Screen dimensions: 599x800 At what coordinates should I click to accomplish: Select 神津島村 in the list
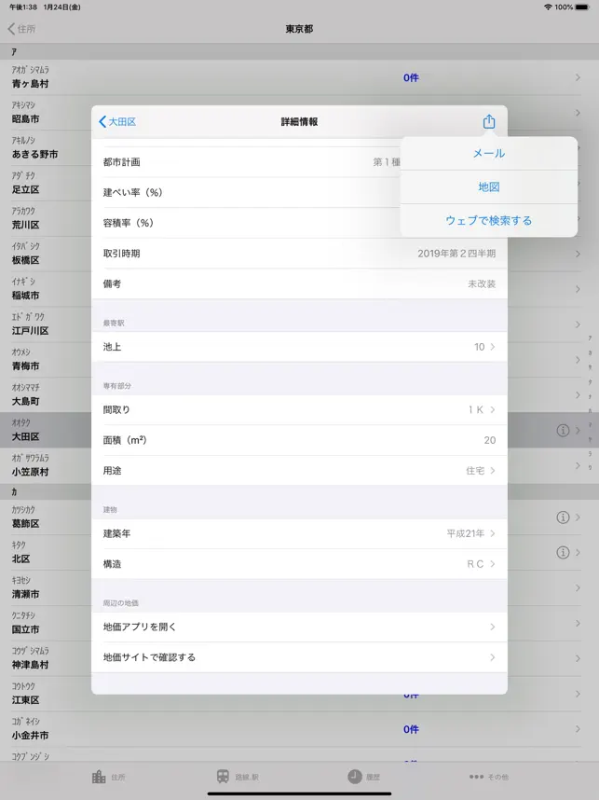31,664
